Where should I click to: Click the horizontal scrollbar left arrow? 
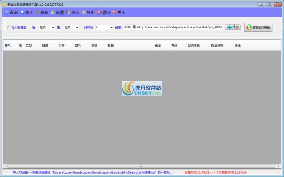pos(5,166)
